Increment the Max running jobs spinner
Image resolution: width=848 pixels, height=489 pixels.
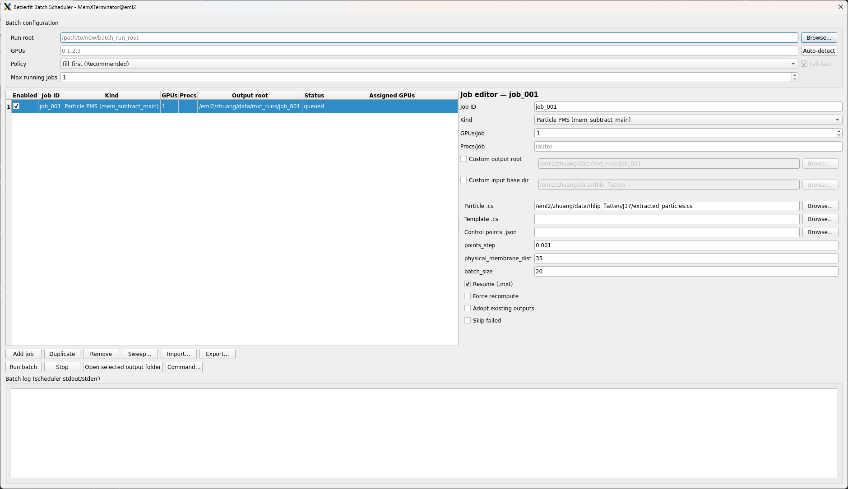794,75
